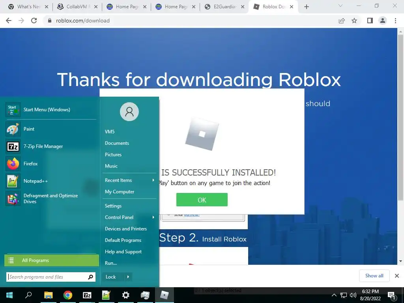This screenshot has height=303, width=404.
Task: Open Settings from start menu list
Action: tap(113, 206)
